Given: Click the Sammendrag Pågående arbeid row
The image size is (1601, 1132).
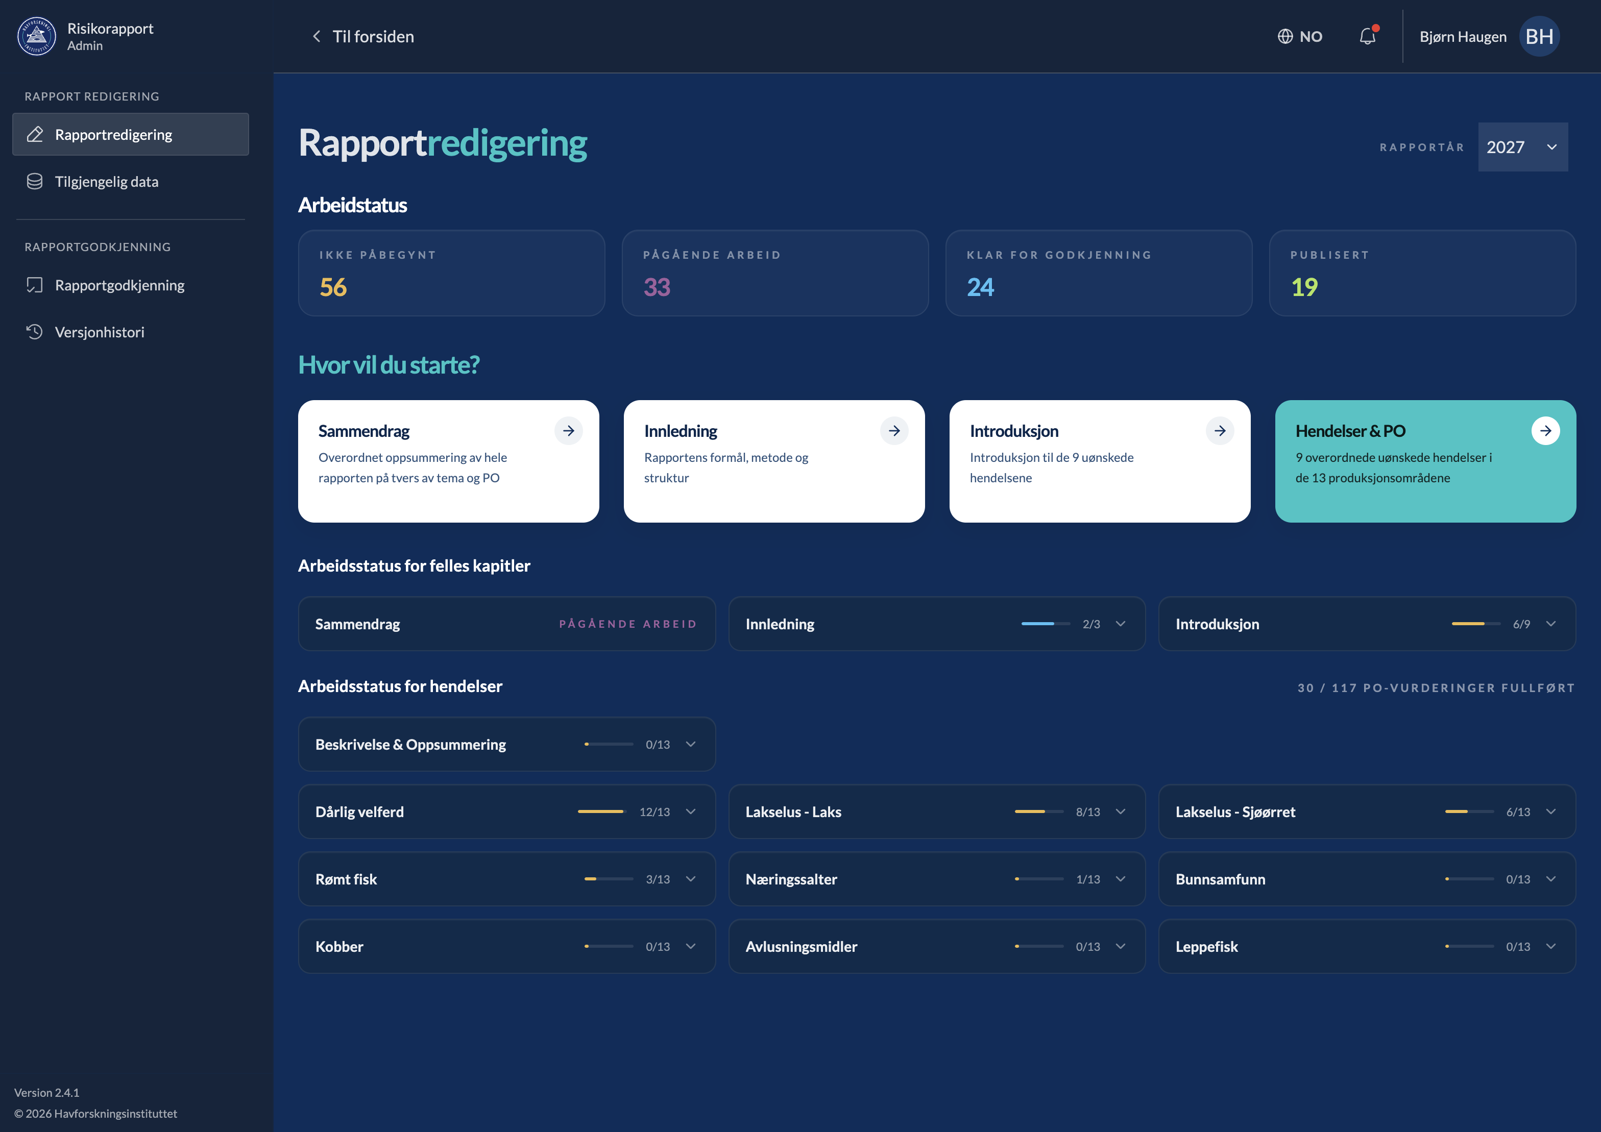Looking at the screenshot, I should click(507, 624).
